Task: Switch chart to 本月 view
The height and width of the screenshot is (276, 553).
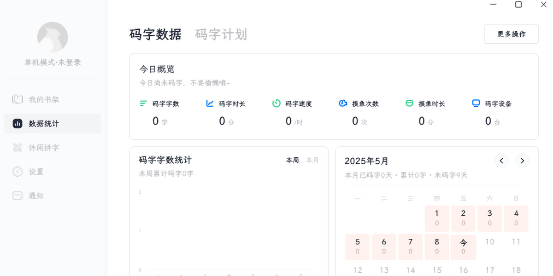Action: [x=312, y=160]
